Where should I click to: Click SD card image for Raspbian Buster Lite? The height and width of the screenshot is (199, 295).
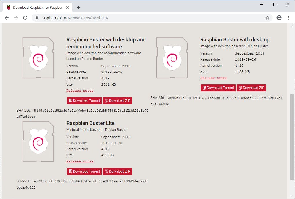click(x=38, y=141)
